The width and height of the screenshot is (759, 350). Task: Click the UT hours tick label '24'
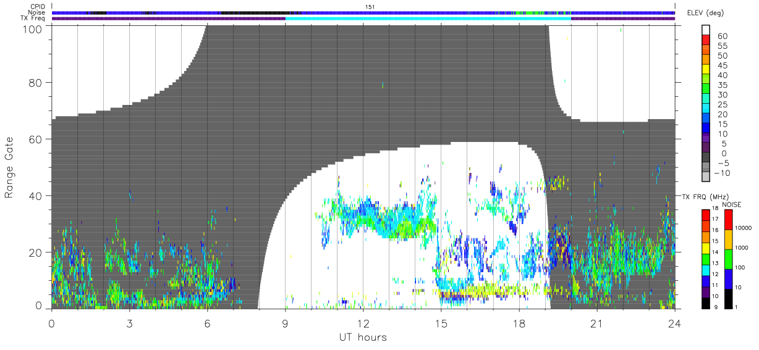click(x=674, y=323)
